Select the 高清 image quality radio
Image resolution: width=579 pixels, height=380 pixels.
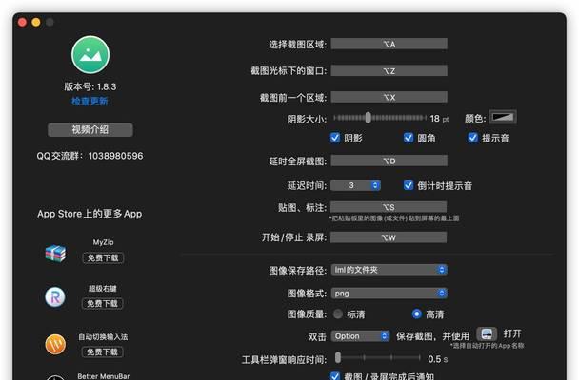[x=416, y=314]
